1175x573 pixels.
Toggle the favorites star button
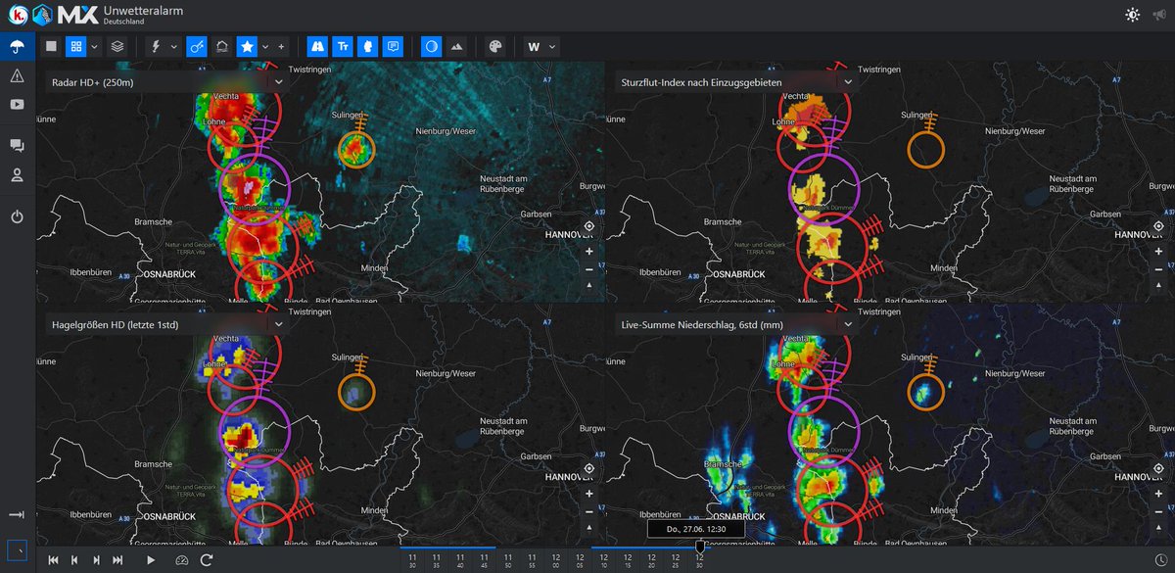click(248, 45)
